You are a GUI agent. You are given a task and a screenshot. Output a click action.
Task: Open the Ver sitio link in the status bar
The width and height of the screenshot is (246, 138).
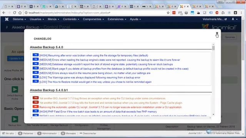[8, 133]
